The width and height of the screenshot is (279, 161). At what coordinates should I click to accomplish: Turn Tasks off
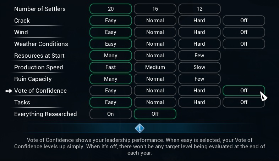(244, 102)
